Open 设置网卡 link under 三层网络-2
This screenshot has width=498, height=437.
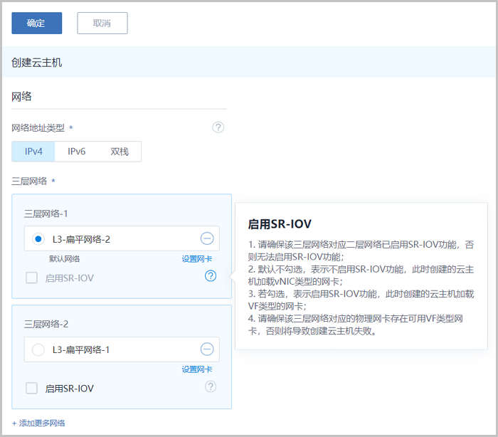[x=196, y=369]
